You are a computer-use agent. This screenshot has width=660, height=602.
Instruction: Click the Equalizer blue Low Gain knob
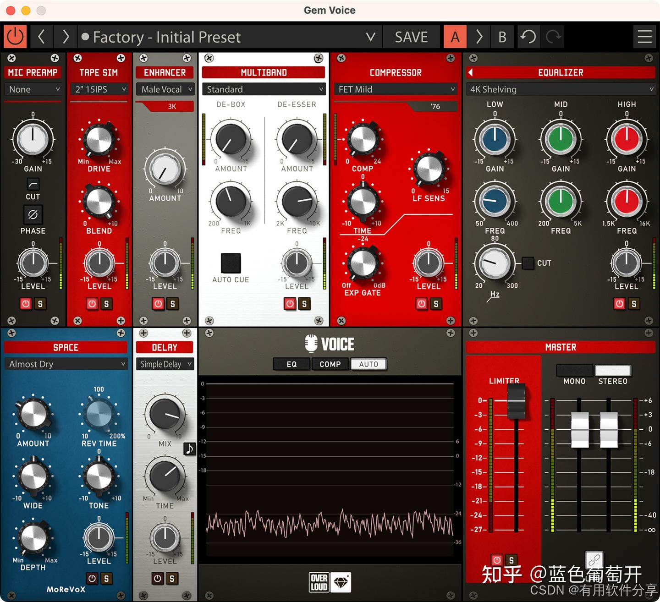[495, 139]
